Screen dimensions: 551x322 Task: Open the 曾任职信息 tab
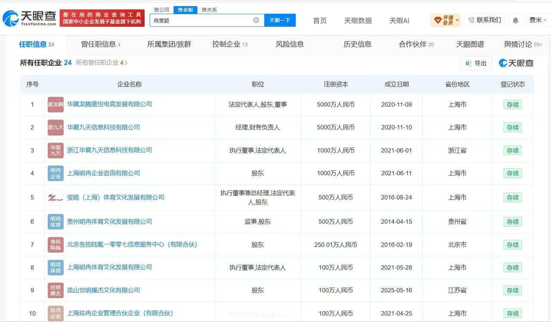101,44
